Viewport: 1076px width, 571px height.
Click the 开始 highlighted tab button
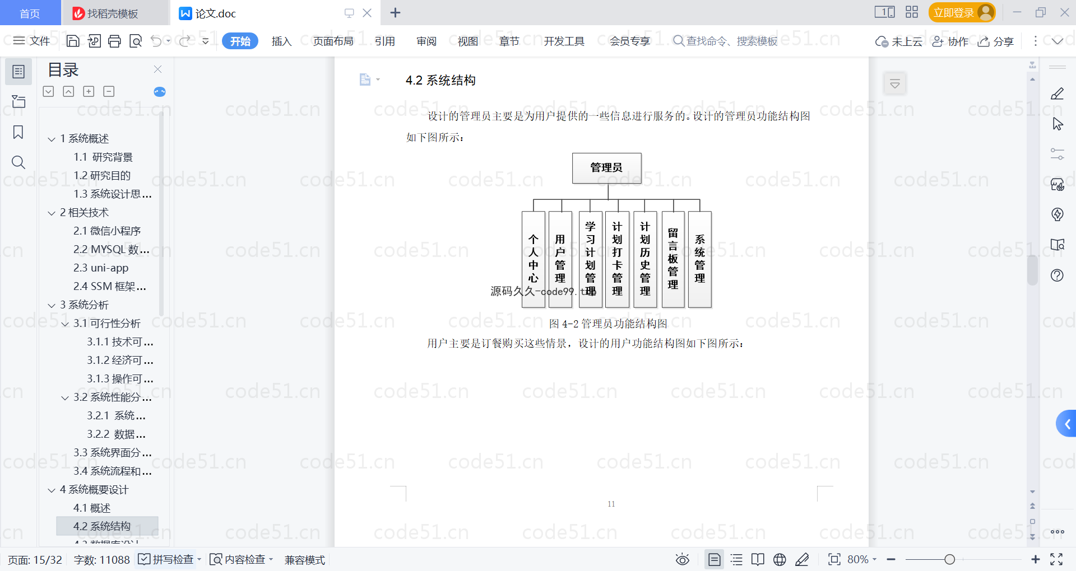tap(240, 41)
